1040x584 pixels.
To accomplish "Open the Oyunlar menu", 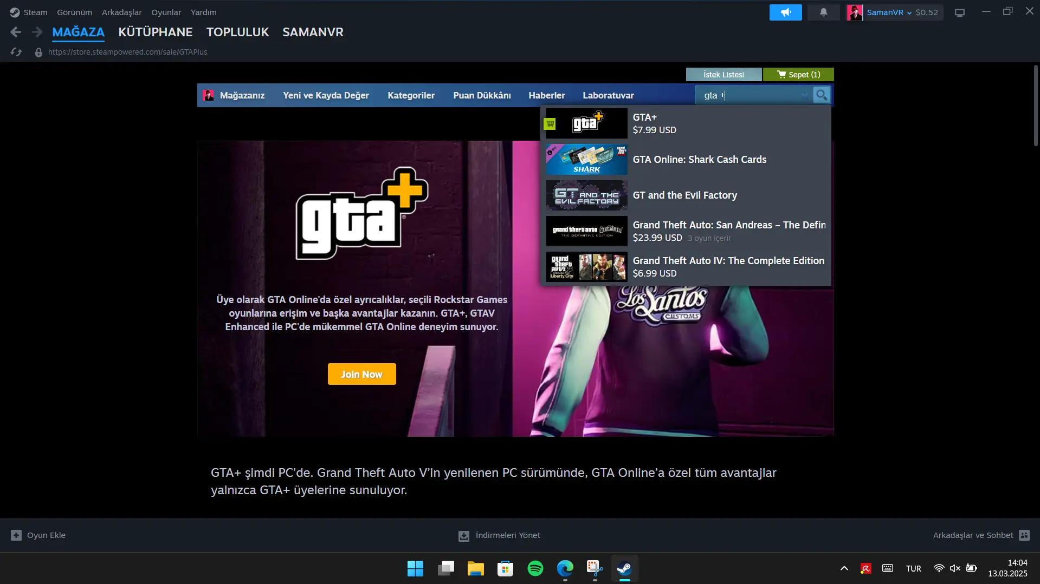I will pos(166,12).
